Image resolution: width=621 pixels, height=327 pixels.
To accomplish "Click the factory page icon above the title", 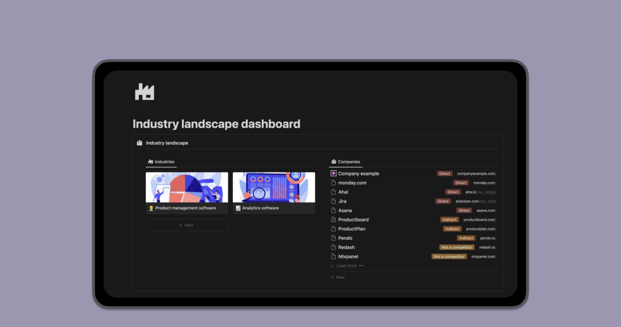I will [x=145, y=92].
